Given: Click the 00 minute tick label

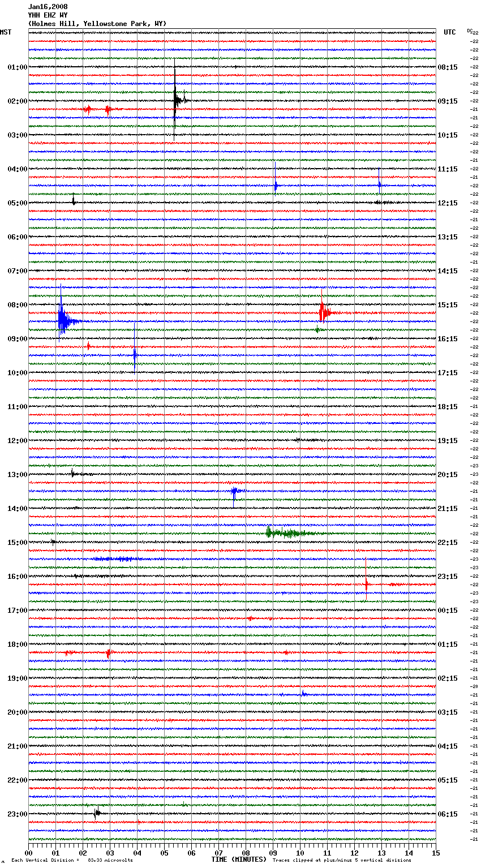Looking at the screenshot, I should click(x=28, y=853).
